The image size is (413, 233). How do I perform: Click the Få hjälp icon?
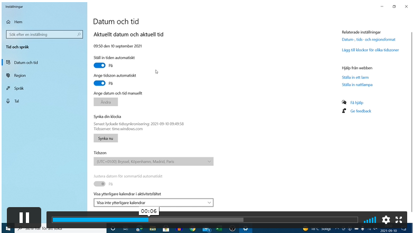click(344, 102)
